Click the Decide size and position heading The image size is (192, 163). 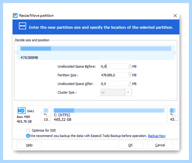pos(32,40)
